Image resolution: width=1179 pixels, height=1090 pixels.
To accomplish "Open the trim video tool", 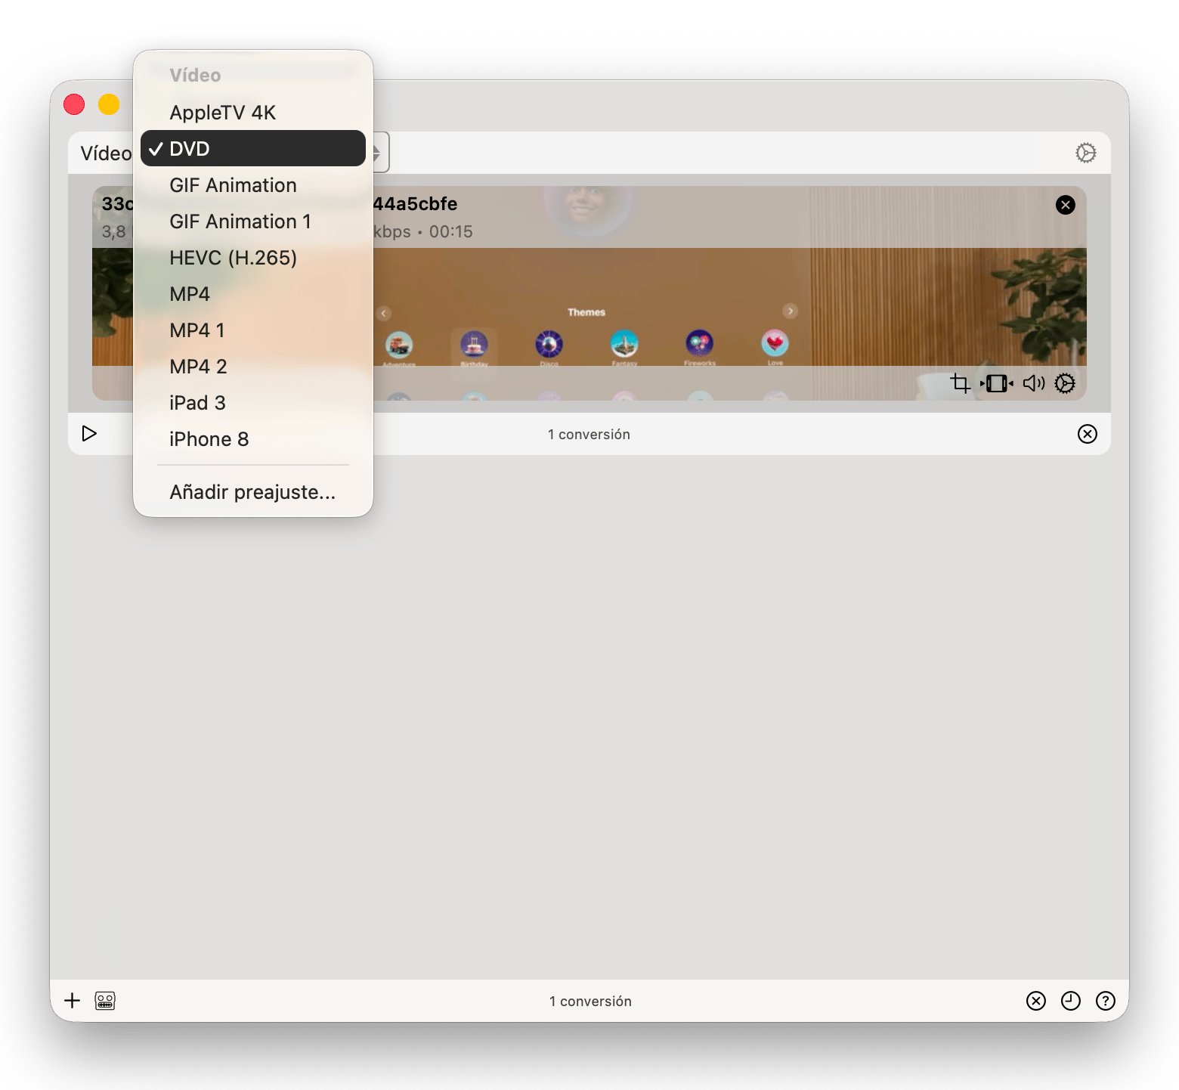I will (997, 383).
